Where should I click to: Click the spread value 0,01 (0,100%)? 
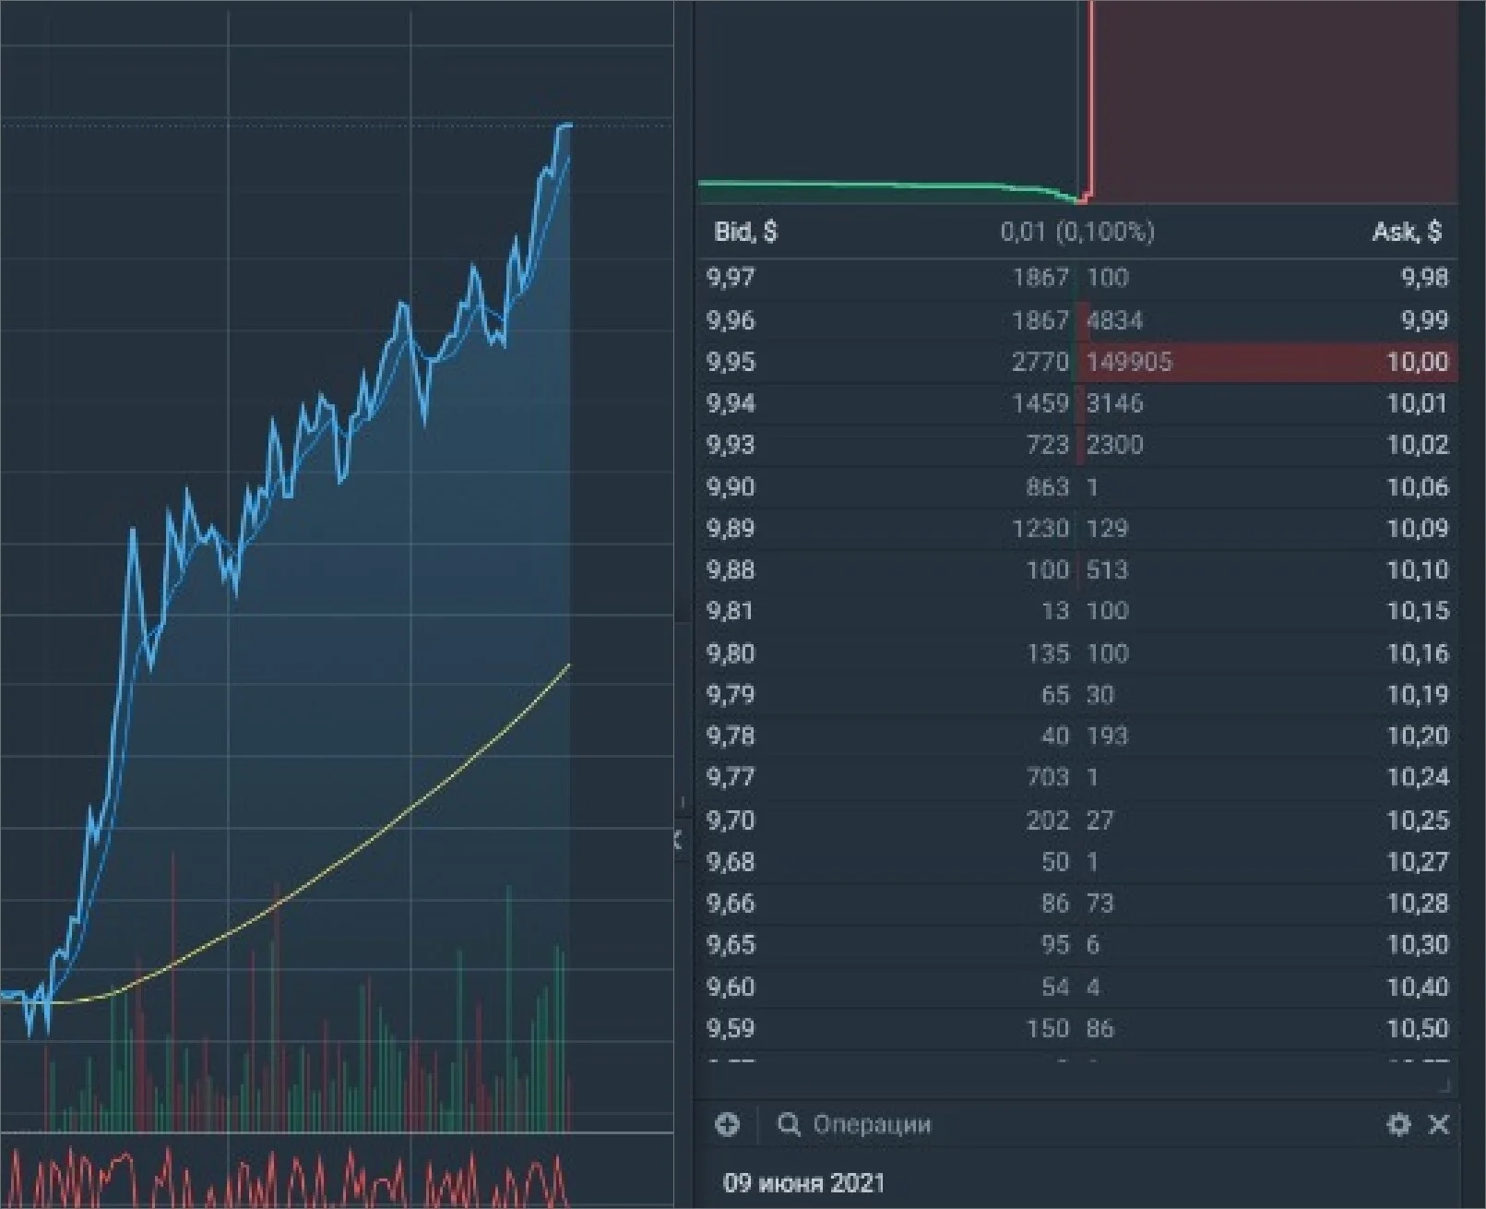1077,232
